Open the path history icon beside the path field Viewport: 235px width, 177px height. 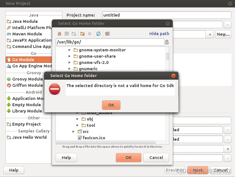tap(167, 42)
